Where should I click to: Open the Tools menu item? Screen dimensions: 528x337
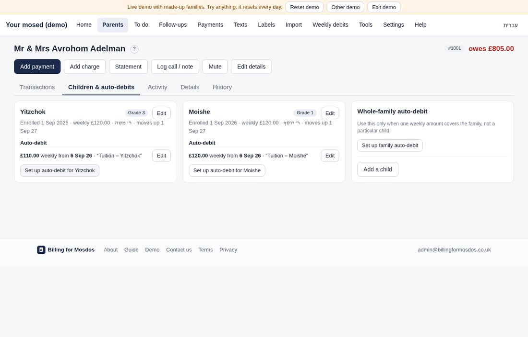(366, 25)
